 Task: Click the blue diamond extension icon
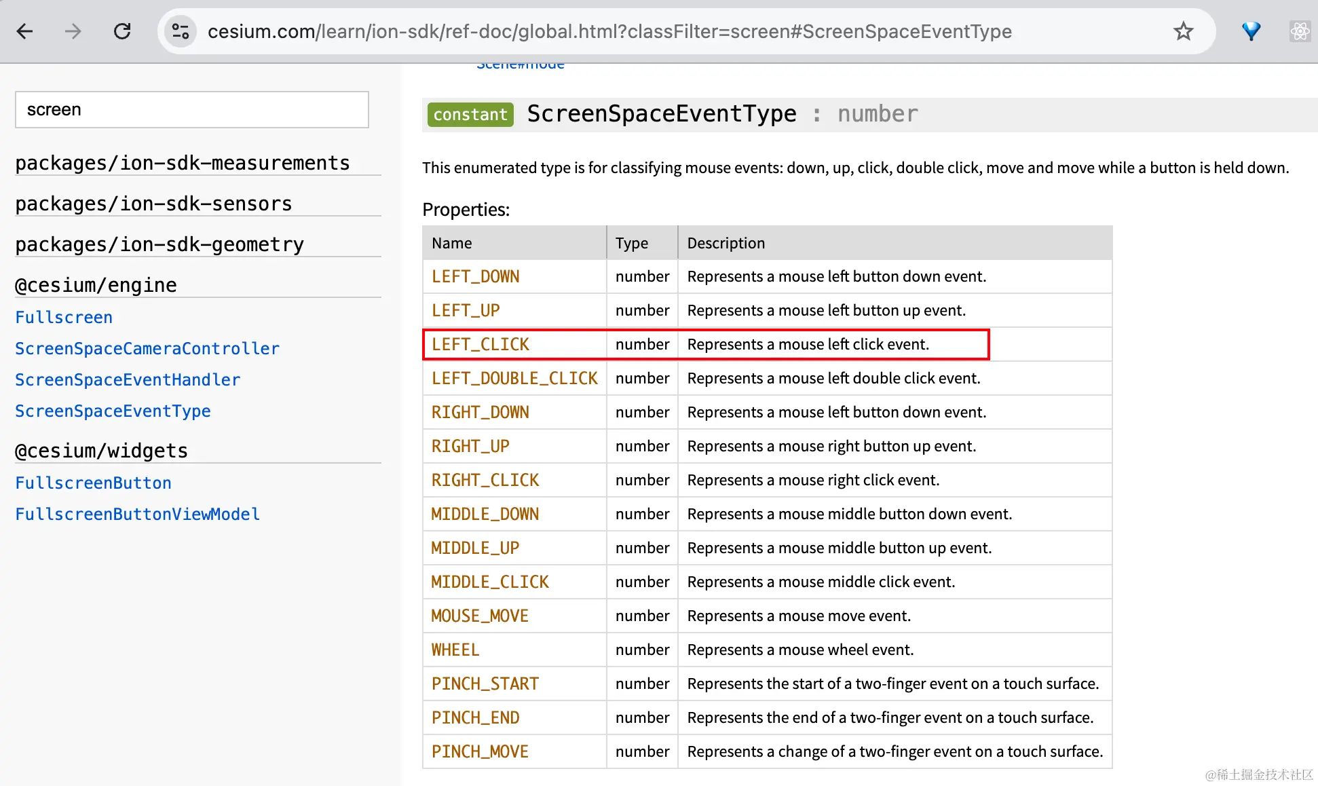click(1251, 31)
